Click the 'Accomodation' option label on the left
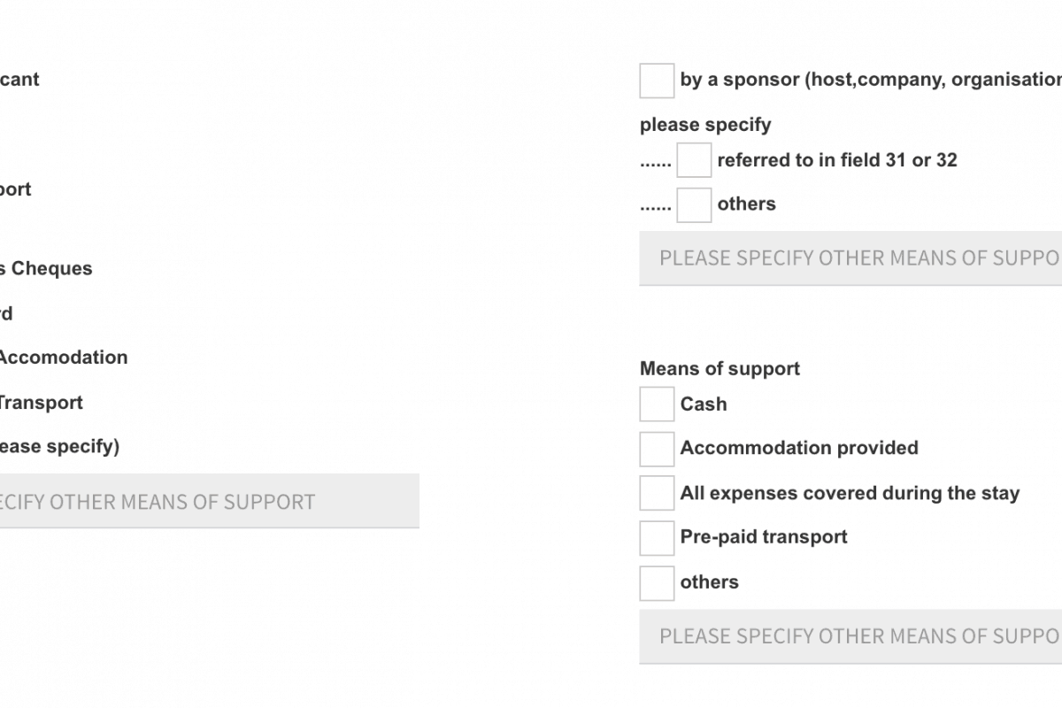The height and width of the screenshot is (708, 1062). pos(62,358)
